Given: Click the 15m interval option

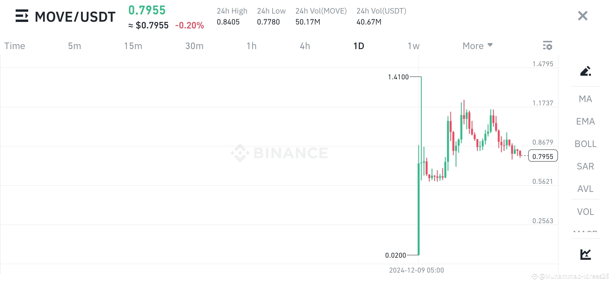Looking at the screenshot, I should point(133,45).
